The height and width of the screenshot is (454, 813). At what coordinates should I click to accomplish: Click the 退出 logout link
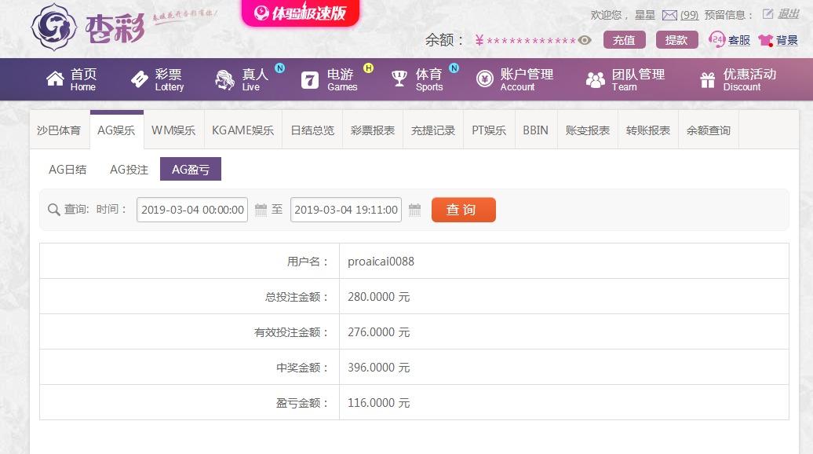tap(789, 14)
